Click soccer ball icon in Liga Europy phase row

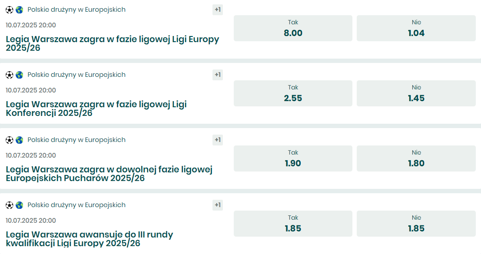[x=10, y=10]
